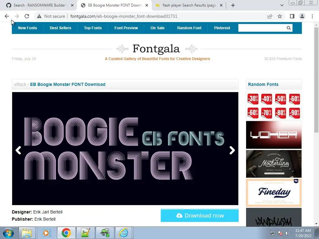The height and width of the screenshot is (239, 319).
Task: Click the page vertical scrollbar thumb
Action: [316, 80]
